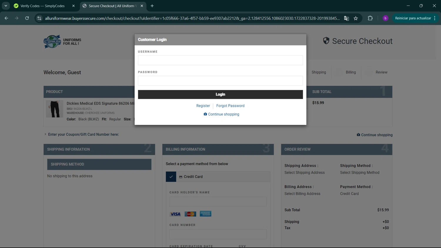
Task: Toggle the Credit Card payment checkbox
Action: [x=171, y=177]
